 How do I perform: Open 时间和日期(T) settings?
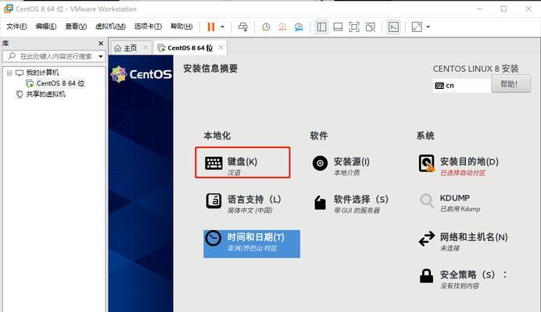[x=252, y=244]
